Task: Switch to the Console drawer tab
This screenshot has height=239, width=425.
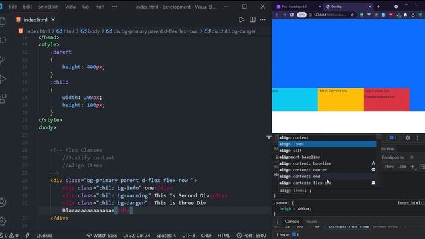Action: 292,222
